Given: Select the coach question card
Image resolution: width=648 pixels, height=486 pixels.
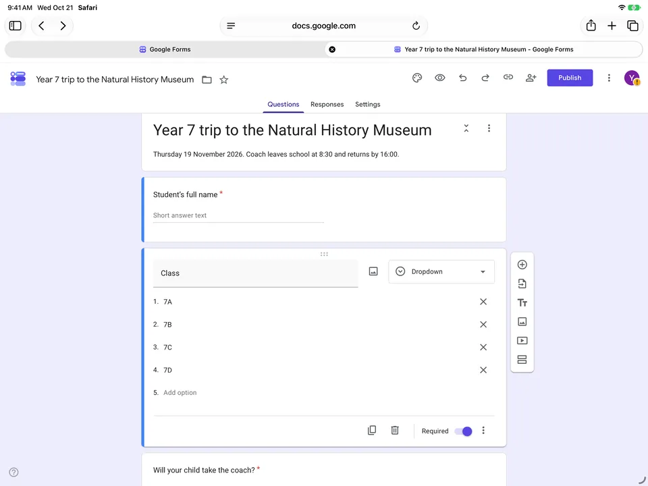Looking at the screenshot, I should [x=323, y=470].
